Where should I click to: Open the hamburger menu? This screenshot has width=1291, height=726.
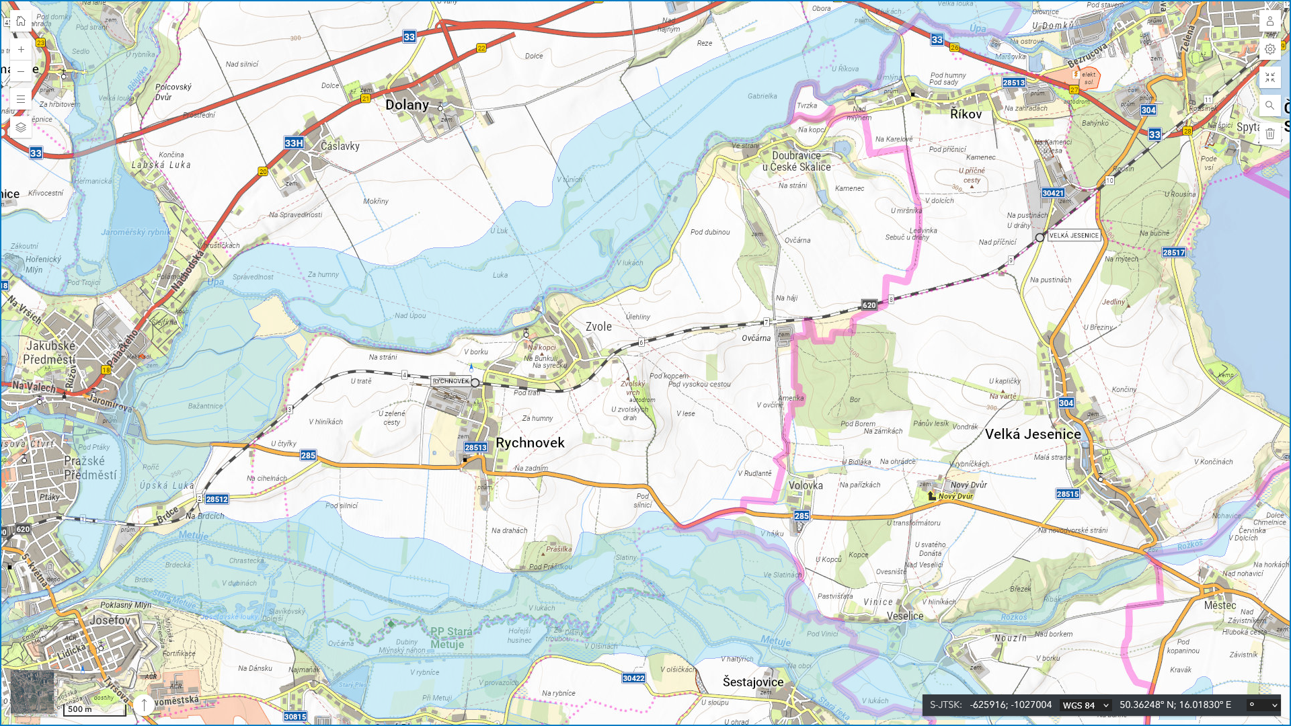(21, 99)
